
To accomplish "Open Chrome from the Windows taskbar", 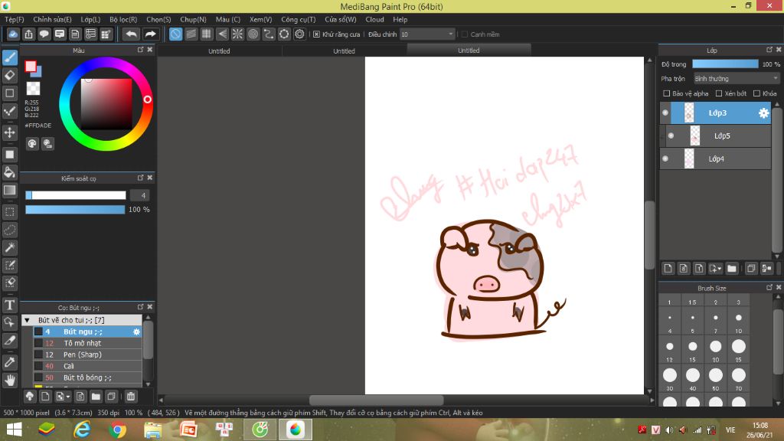I will pos(117,430).
